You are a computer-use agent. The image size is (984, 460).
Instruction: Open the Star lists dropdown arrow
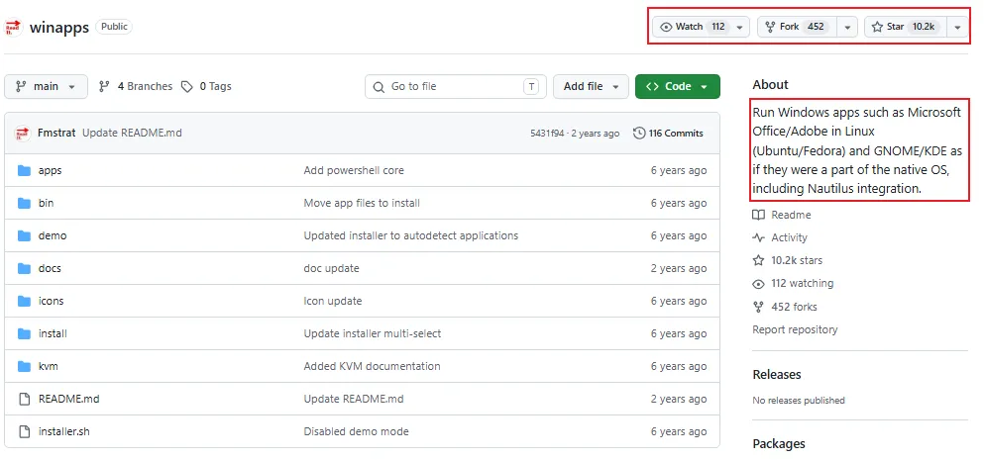(x=957, y=27)
